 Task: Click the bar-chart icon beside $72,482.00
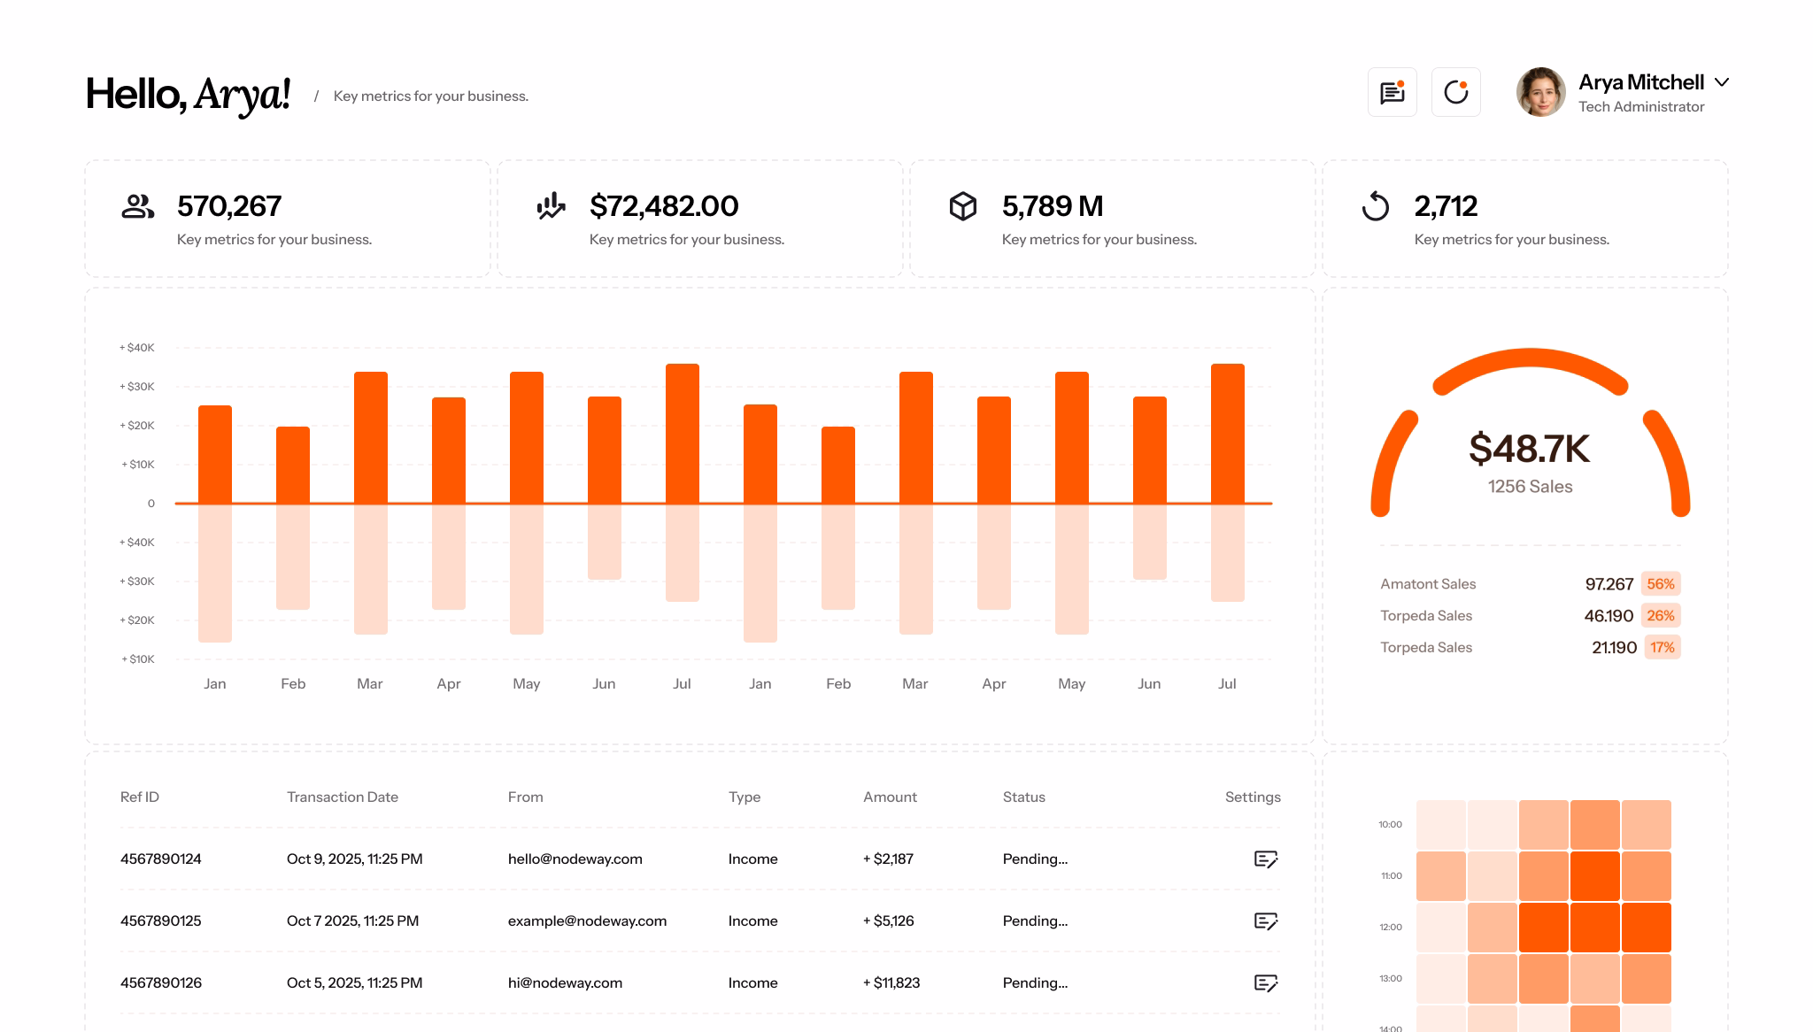(x=549, y=206)
